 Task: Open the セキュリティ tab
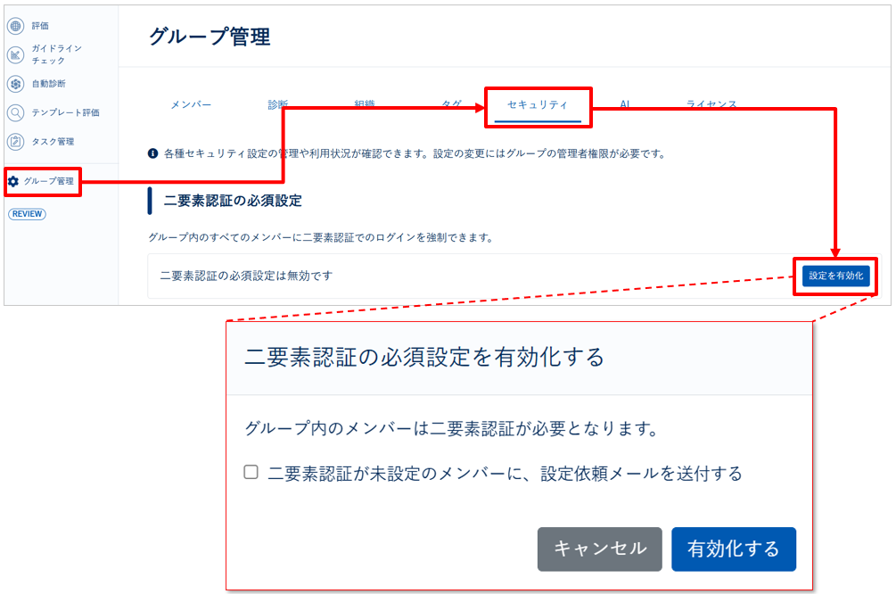click(x=538, y=104)
